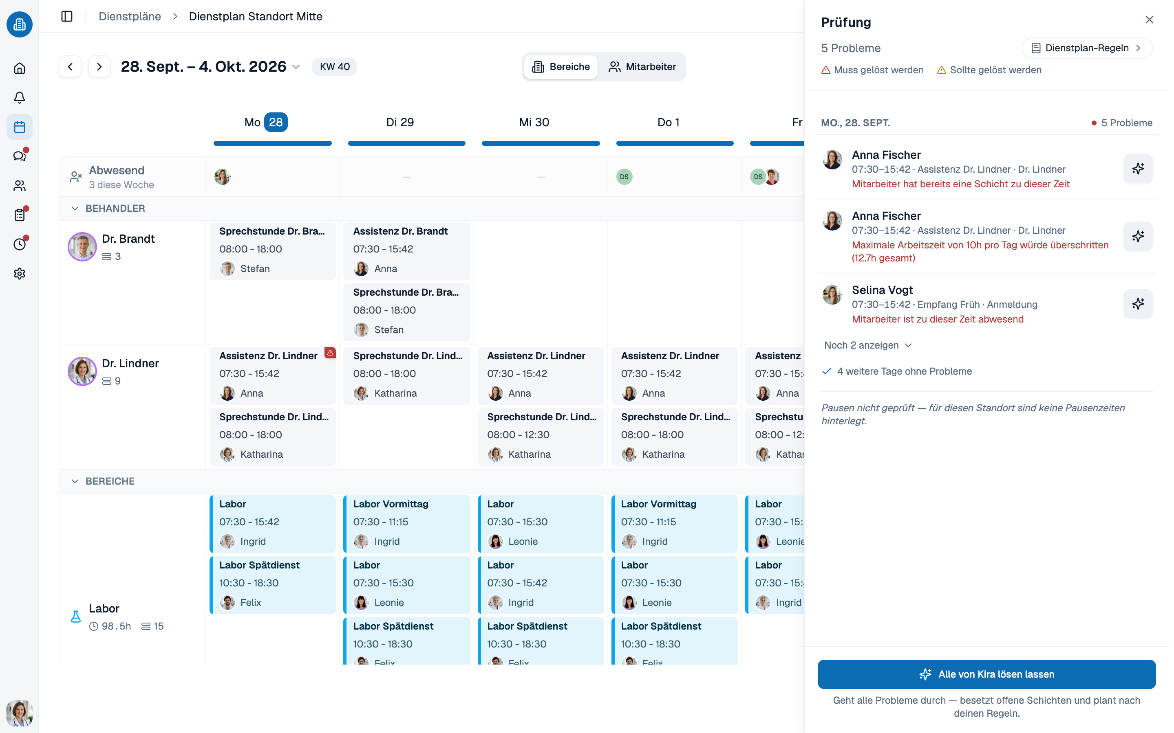Click the app logo at top of sidebar

click(x=20, y=24)
